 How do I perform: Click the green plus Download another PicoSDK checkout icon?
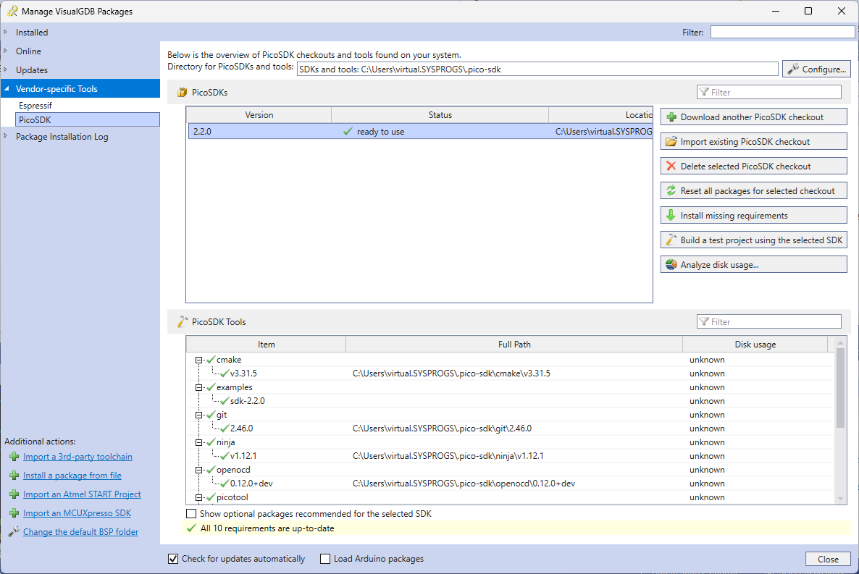[671, 117]
